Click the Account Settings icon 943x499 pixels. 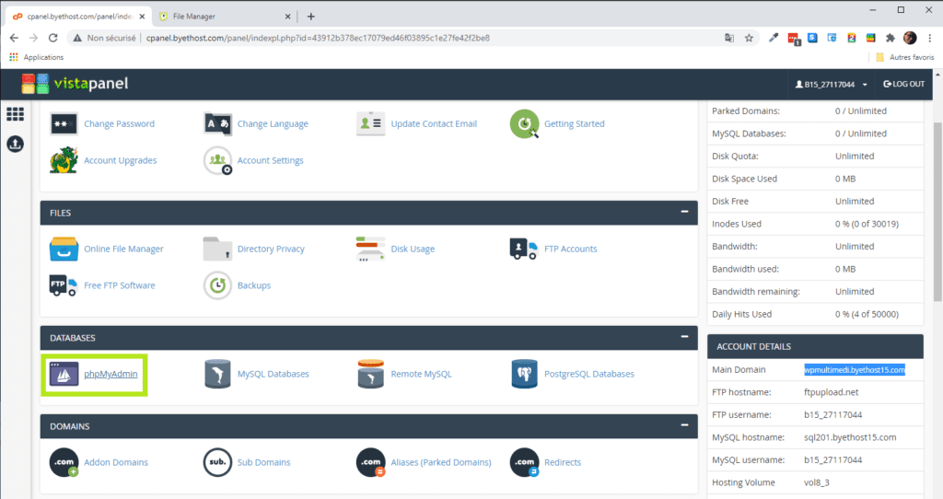(217, 160)
